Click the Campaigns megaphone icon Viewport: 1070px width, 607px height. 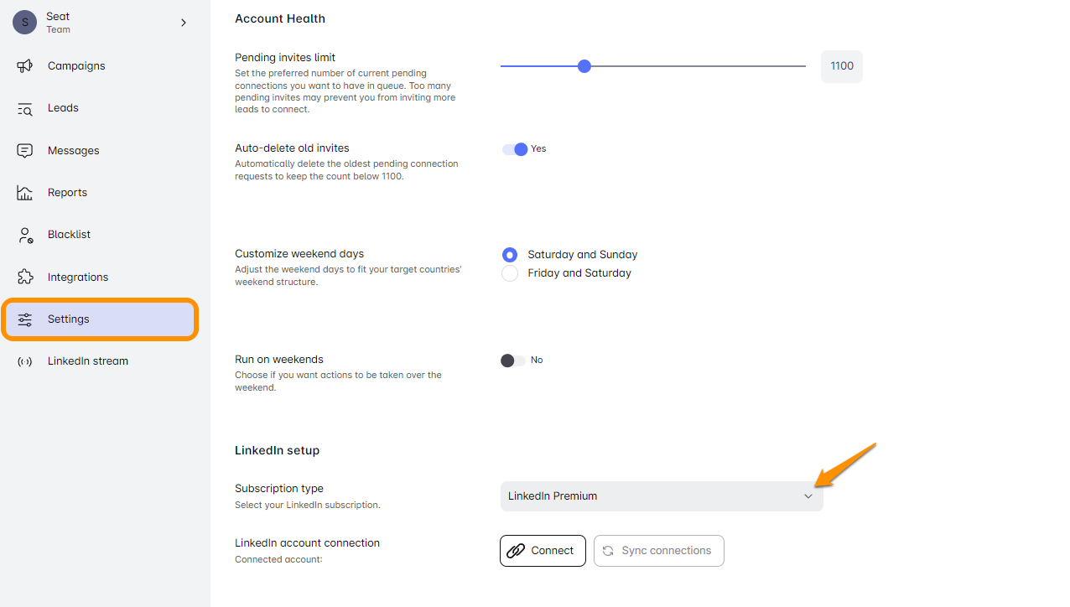pyautogui.click(x=25, y=66)
